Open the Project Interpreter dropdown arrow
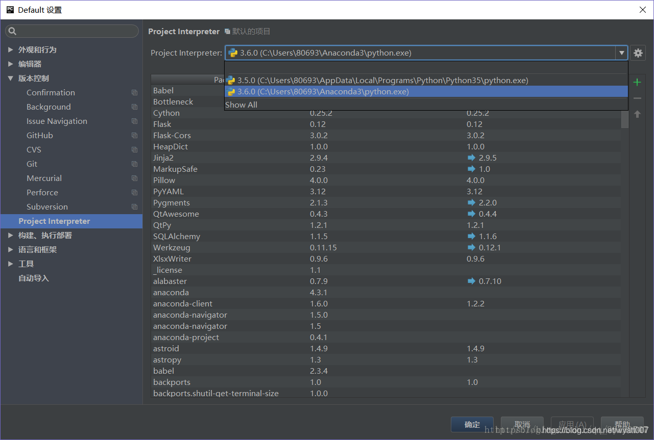The height and width of the screenshot is (440, 654). [x=621, y=53]
